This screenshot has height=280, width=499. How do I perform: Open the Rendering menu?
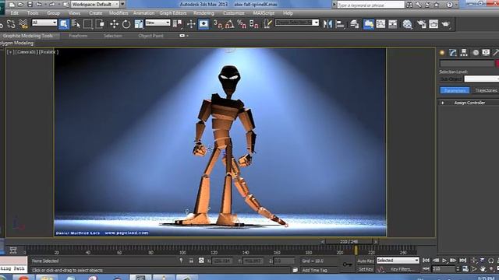(203, 13)
